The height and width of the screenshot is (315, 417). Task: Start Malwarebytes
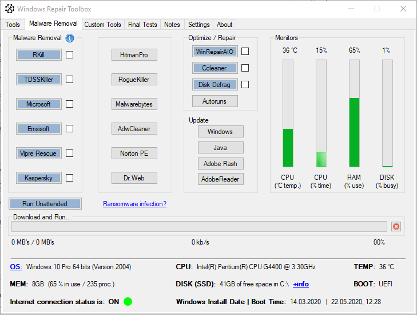pyautogui.click(x=134, y=104)
